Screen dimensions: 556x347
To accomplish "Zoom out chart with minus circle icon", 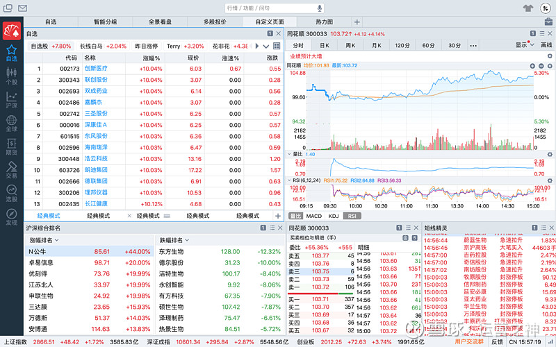I will click(x=541, y=66).
